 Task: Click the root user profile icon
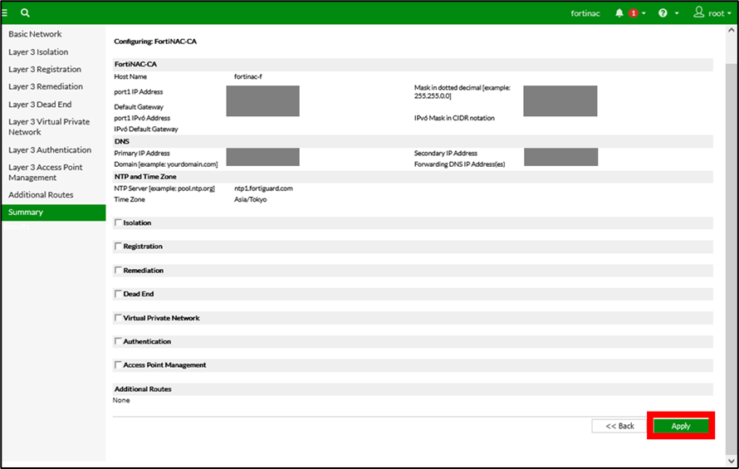click(699, 12)
